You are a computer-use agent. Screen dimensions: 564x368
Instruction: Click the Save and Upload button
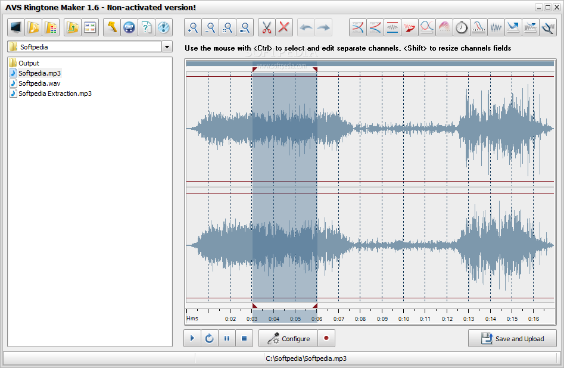(x=512, y=339)
